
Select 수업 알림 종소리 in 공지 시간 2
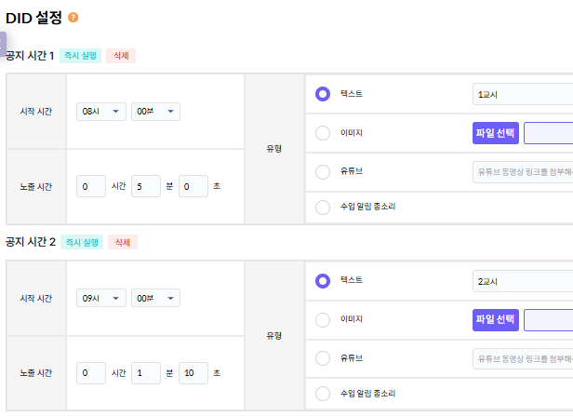click(x=323, y=393)
